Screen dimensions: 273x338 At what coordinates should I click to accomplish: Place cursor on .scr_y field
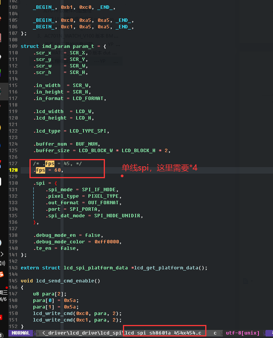pos(42,59)
